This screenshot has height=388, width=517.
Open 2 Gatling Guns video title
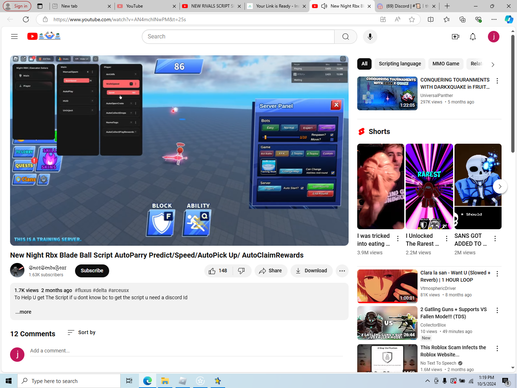[453, 313]
